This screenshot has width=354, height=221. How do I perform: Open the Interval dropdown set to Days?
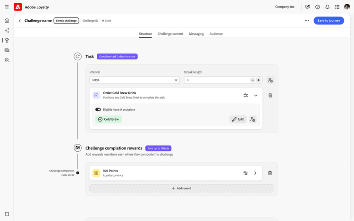135,80
